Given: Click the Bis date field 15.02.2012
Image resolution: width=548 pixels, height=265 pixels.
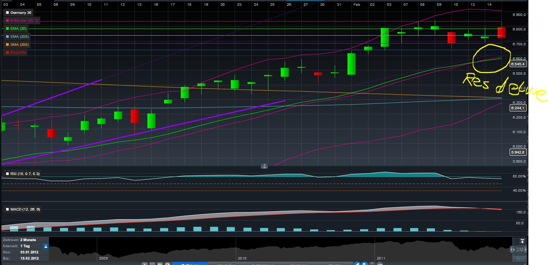Looking at the screenshot, I should [x=25, y=258].
